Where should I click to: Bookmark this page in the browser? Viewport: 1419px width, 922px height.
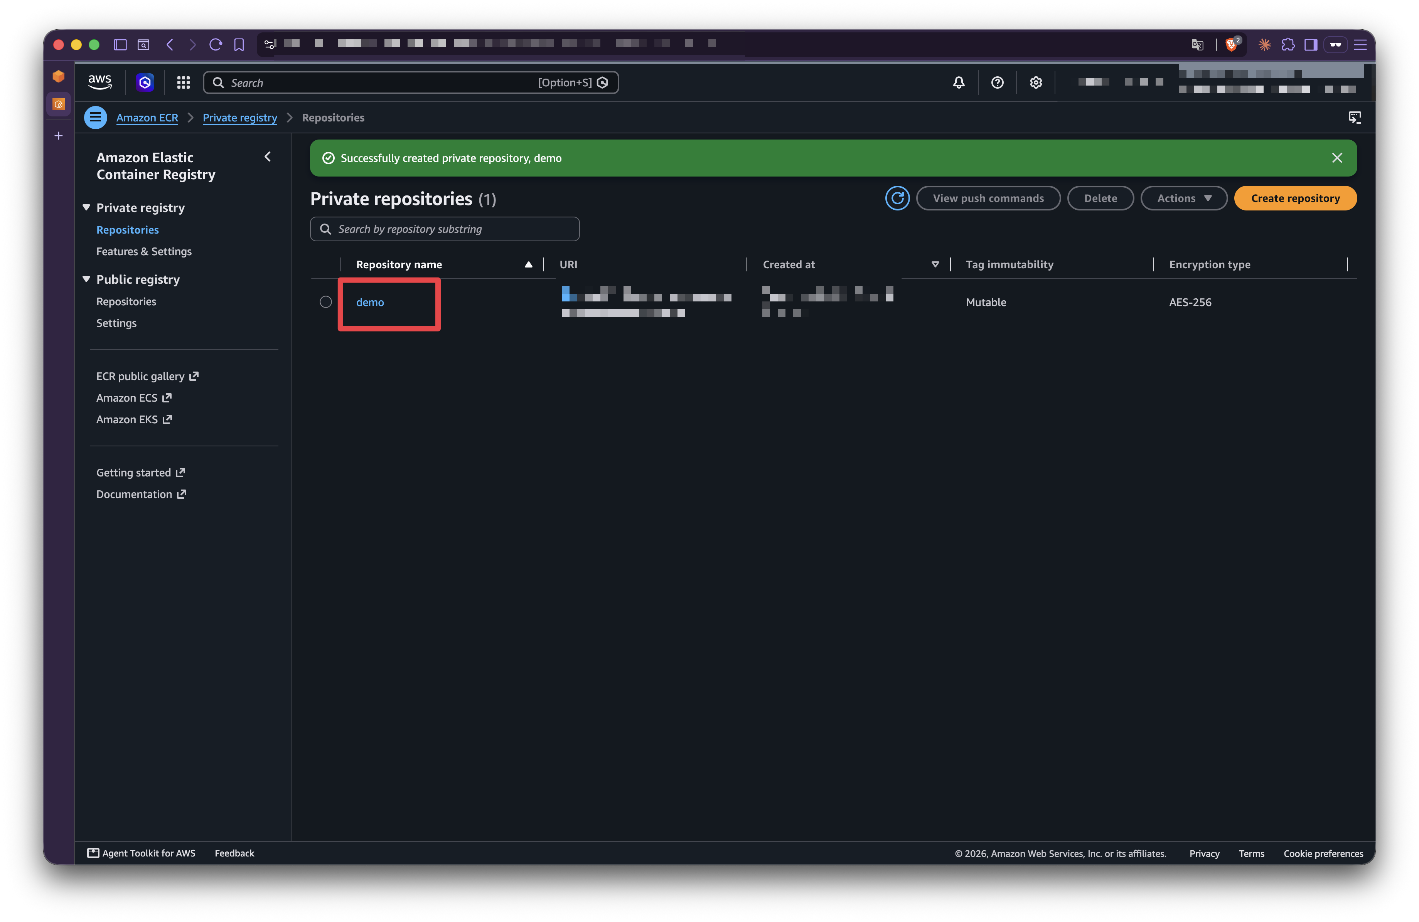(239, 45)
